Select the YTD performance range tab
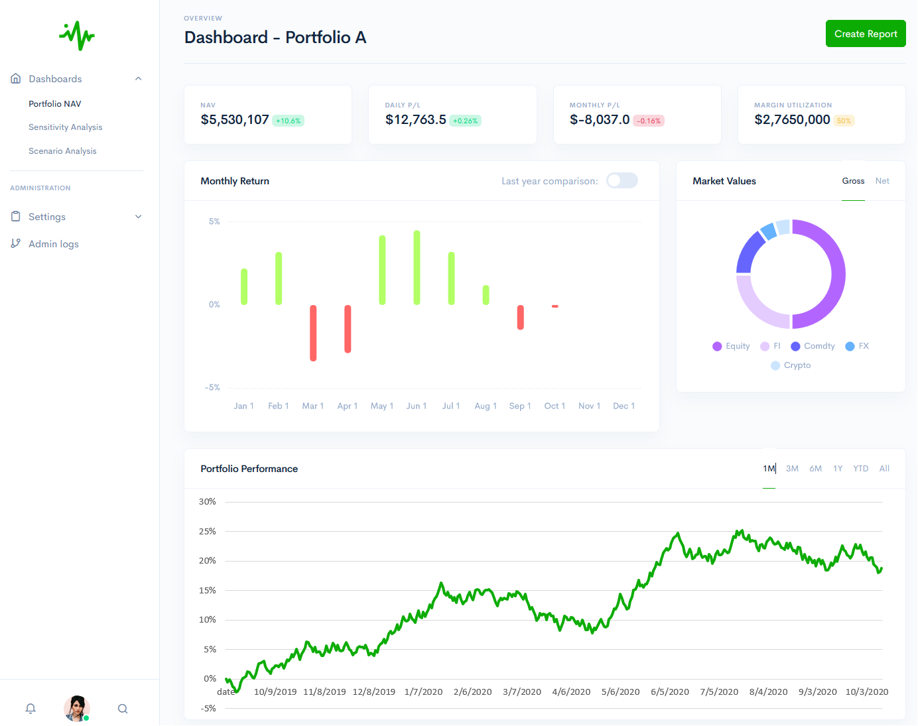This screenshot has height=726, width=918. [x=860, y=469]
